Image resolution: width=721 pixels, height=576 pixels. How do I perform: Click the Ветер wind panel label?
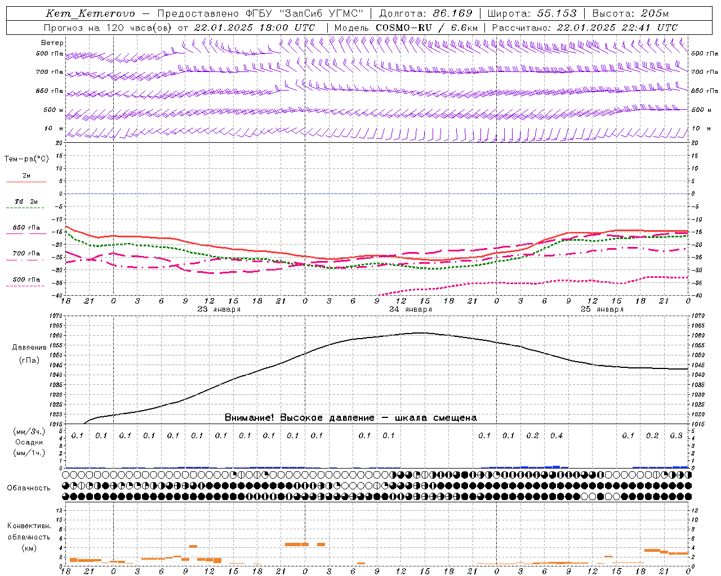tap(52, 43)
